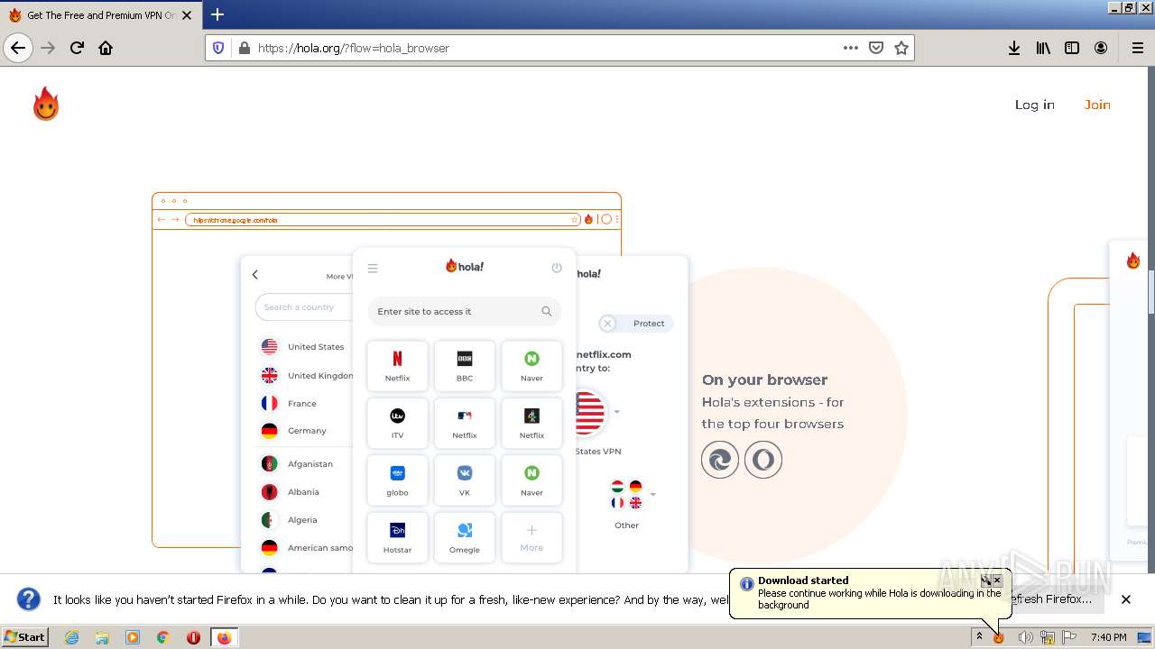Image resolution: width=1155 pixels, height=649 pixels.
Task: Click the Search a country field
Action: pos(303,307)
